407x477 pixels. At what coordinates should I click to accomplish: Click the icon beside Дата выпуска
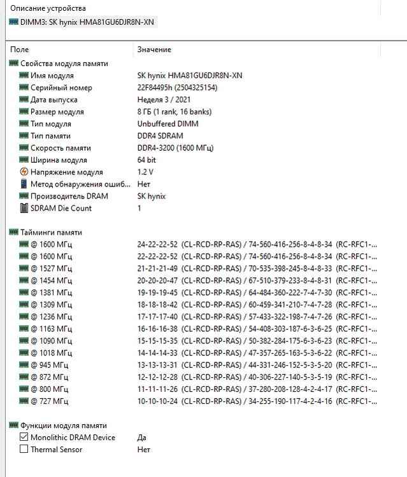point(24,99)
